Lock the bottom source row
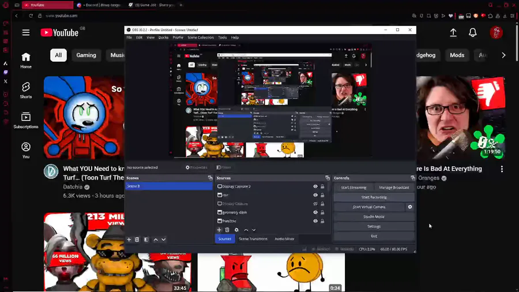 click(322, 221)
